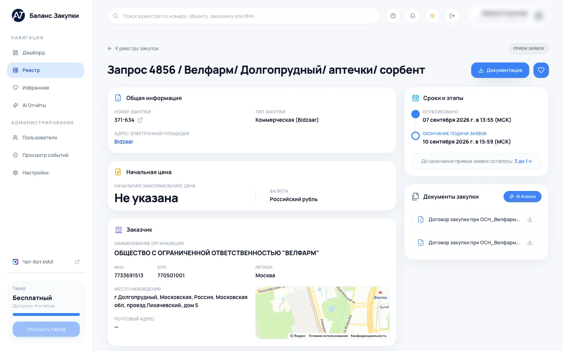Click the ПРИЕМ ЗАЯВОК status badge
The height and width of the screenshot is (351, 563).
[529, 48]
